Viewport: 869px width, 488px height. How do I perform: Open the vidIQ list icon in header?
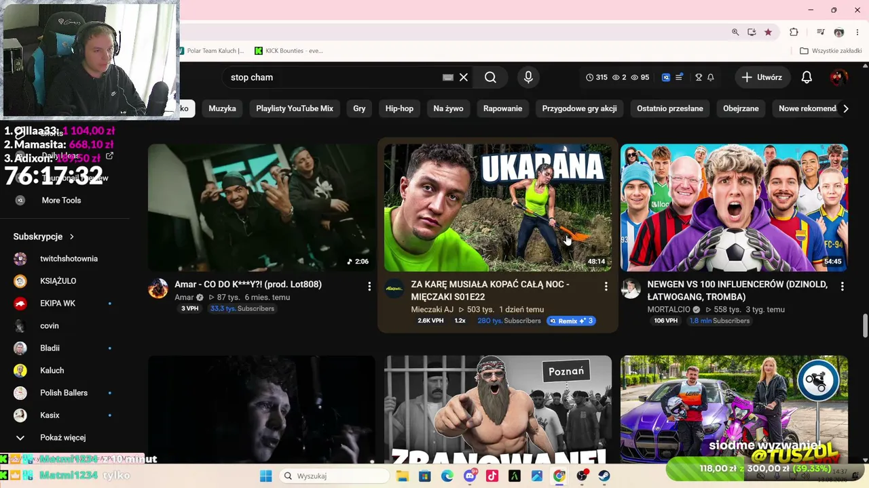pyautogui.click(x=679, y=77)
